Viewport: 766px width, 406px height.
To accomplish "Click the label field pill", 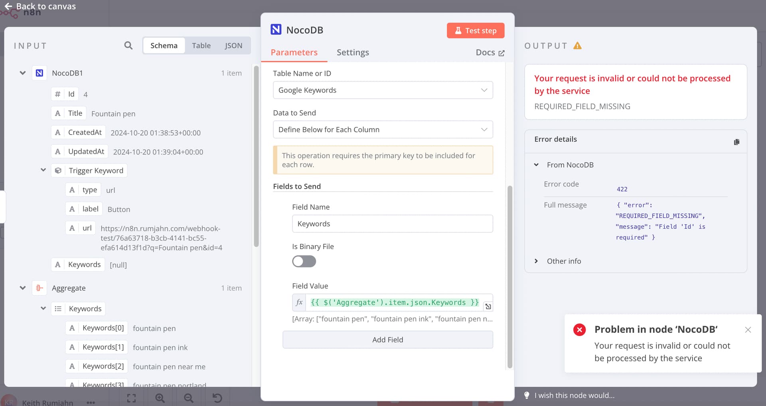I will 84,209.
